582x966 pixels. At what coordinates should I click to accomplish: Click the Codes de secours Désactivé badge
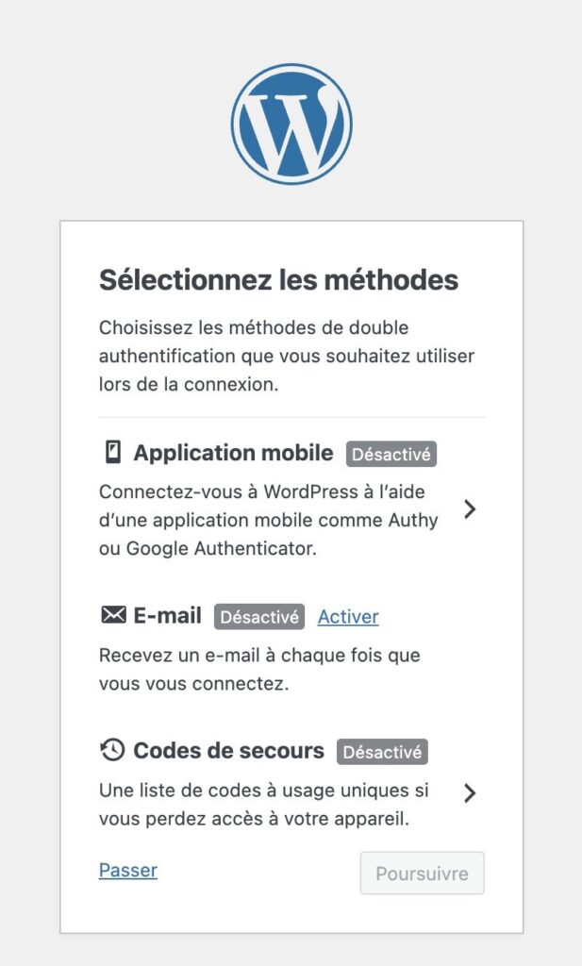click(x=382, y=752)
